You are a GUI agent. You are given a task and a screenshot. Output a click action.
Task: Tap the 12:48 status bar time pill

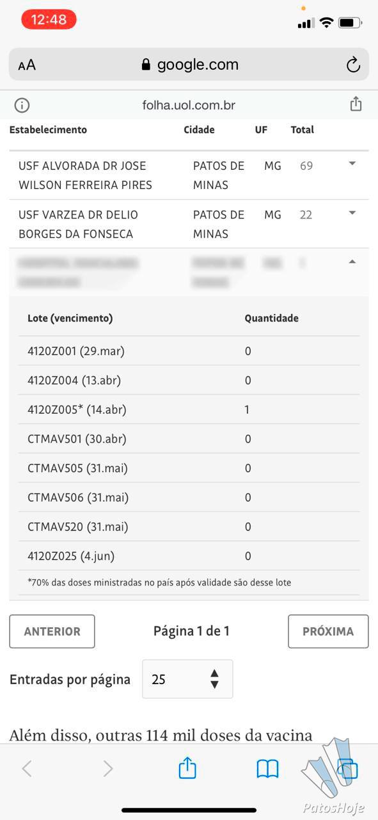(x=49, y=19)
